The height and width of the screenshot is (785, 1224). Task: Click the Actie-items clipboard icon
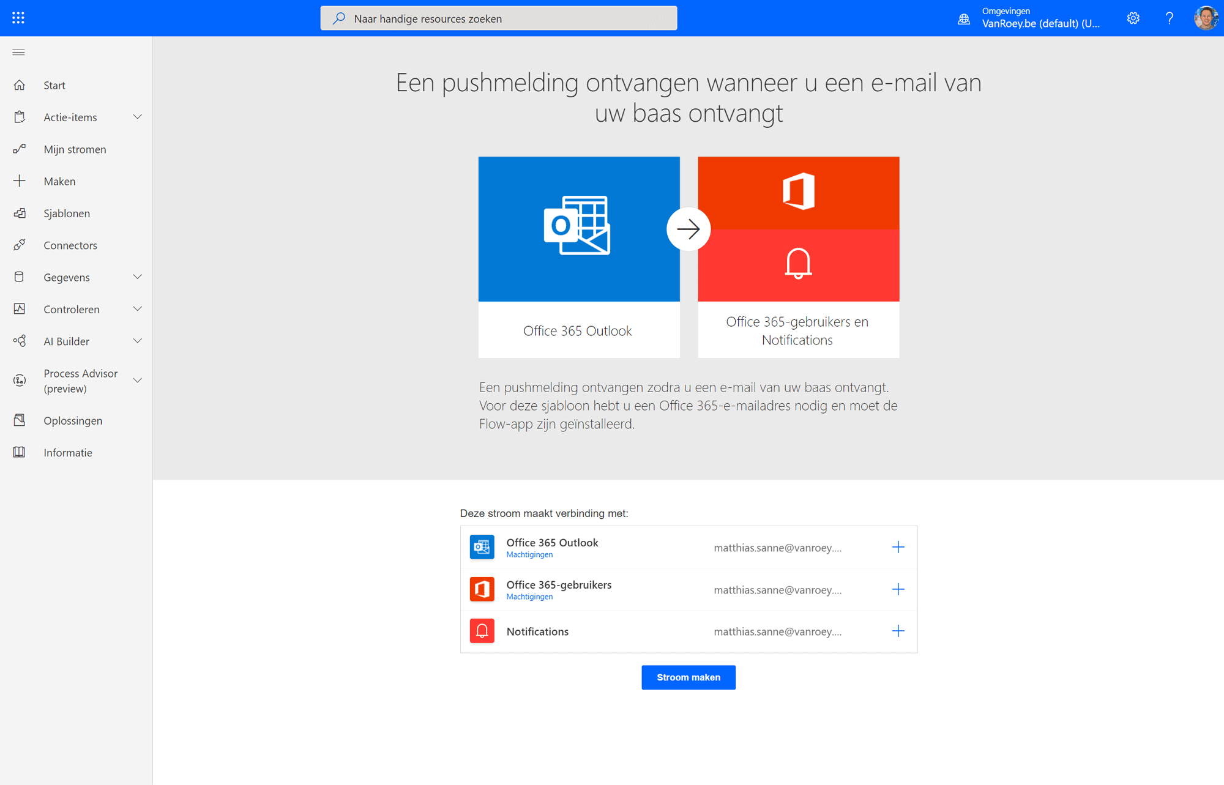point(20,117)
